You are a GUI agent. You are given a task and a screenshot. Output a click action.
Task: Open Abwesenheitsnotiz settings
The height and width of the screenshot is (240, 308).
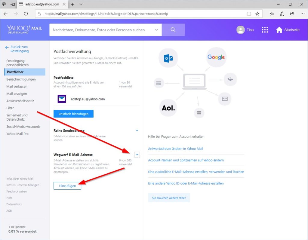pos(20,101)
